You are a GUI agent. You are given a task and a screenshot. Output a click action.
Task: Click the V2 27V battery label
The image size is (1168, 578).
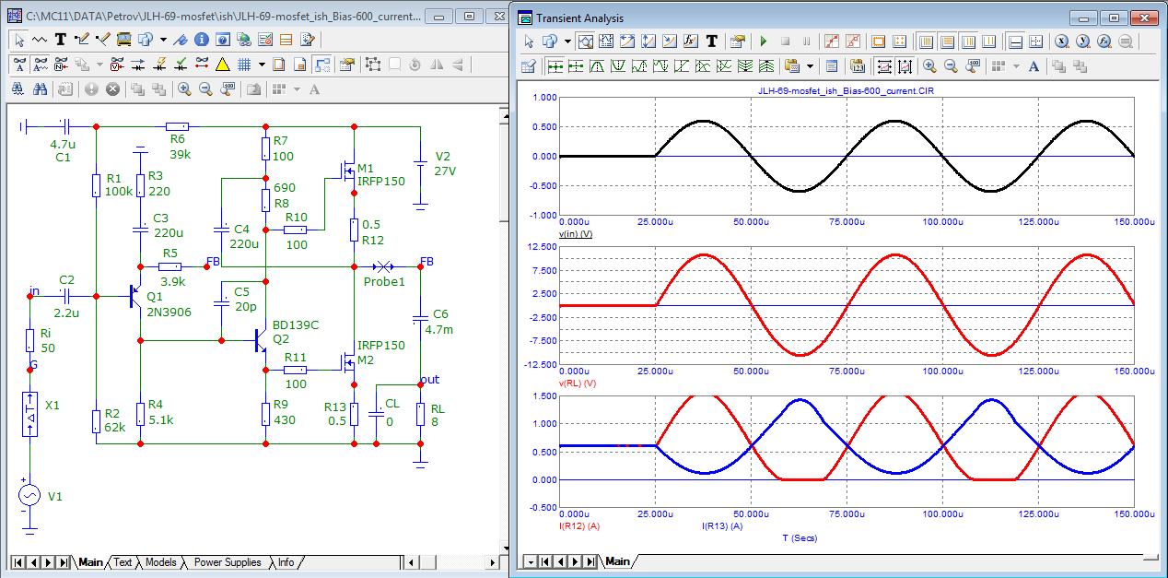coord(446,163)
